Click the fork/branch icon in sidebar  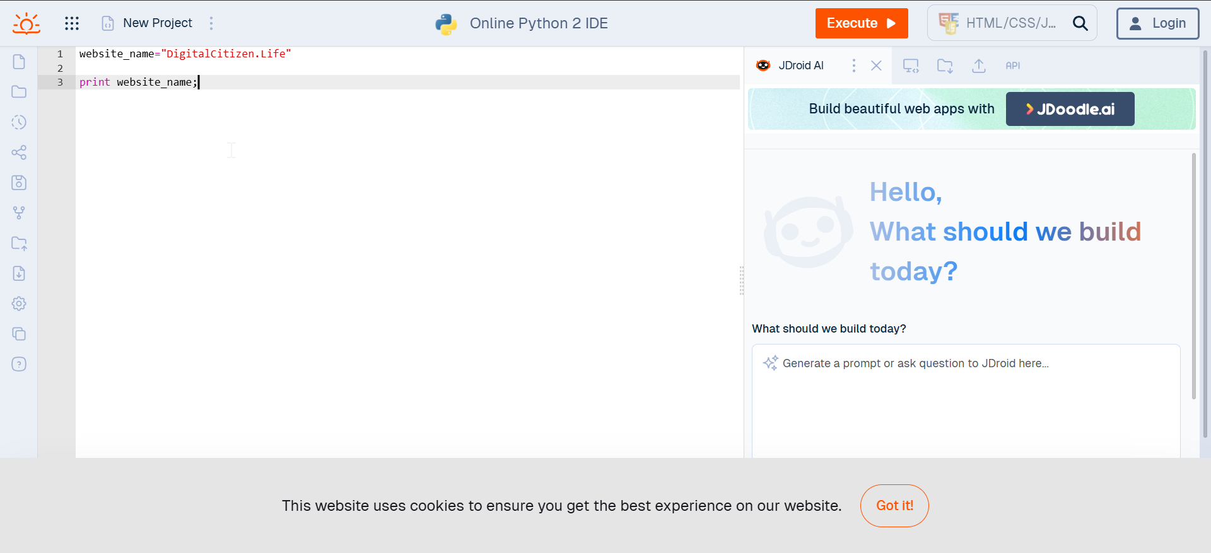point(19,213)
